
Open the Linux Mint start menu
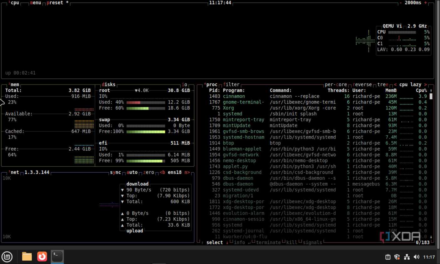click(7, 256)
